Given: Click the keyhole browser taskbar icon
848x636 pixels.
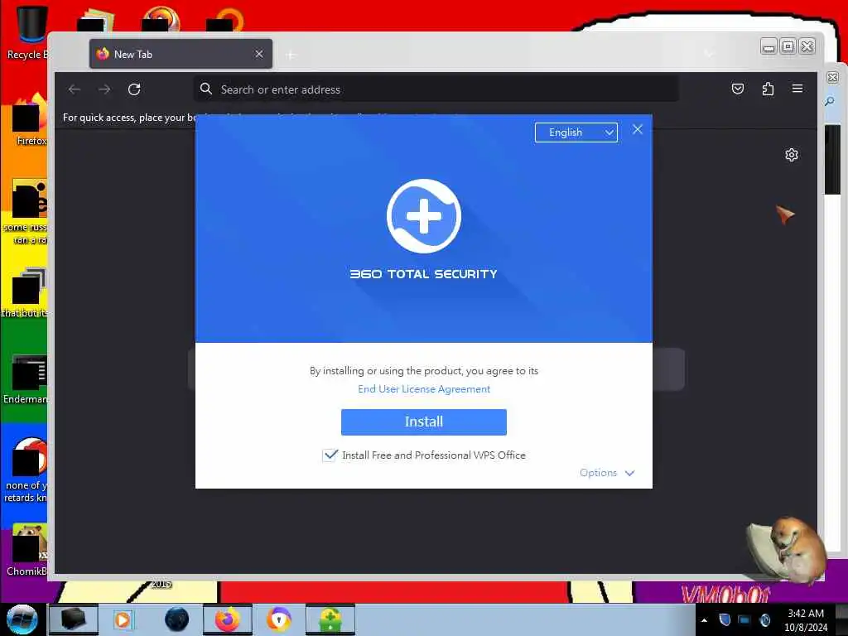Looking at the screenshot, I should pos(279,619).
